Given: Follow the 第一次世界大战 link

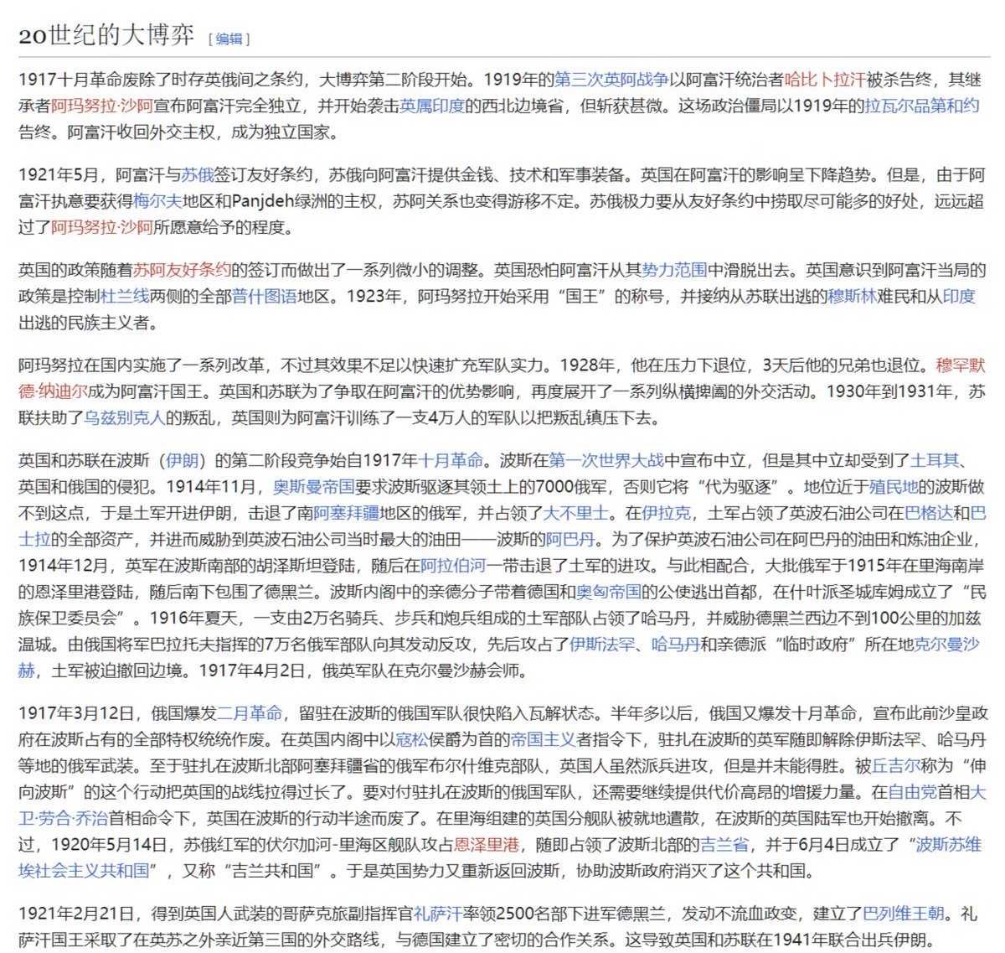Looking at the screenshot, I should 606,460.
